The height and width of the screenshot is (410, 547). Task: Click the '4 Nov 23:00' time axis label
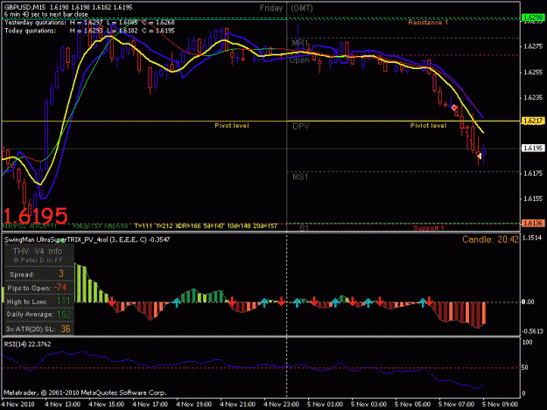(x=281, y=404)
